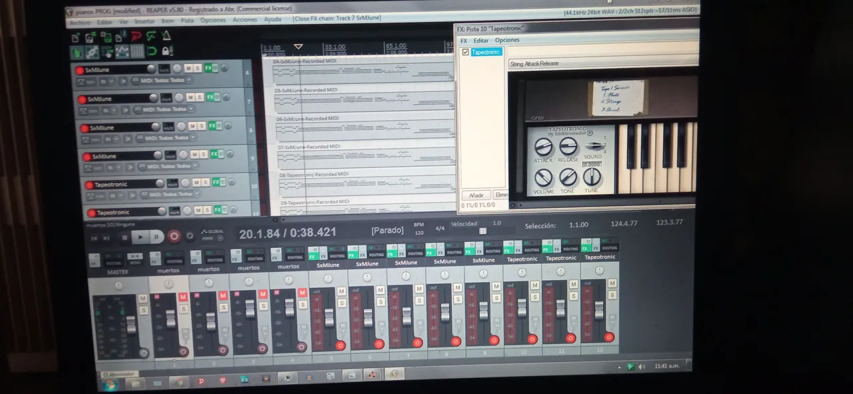The height and width of the screenshot is (394, 853).
Task: Open the String Attack Release preset dropdown
Action: (603, 63)
